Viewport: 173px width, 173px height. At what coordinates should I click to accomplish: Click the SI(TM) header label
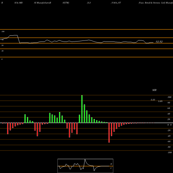pyautogui.click(x=66, y=3)
